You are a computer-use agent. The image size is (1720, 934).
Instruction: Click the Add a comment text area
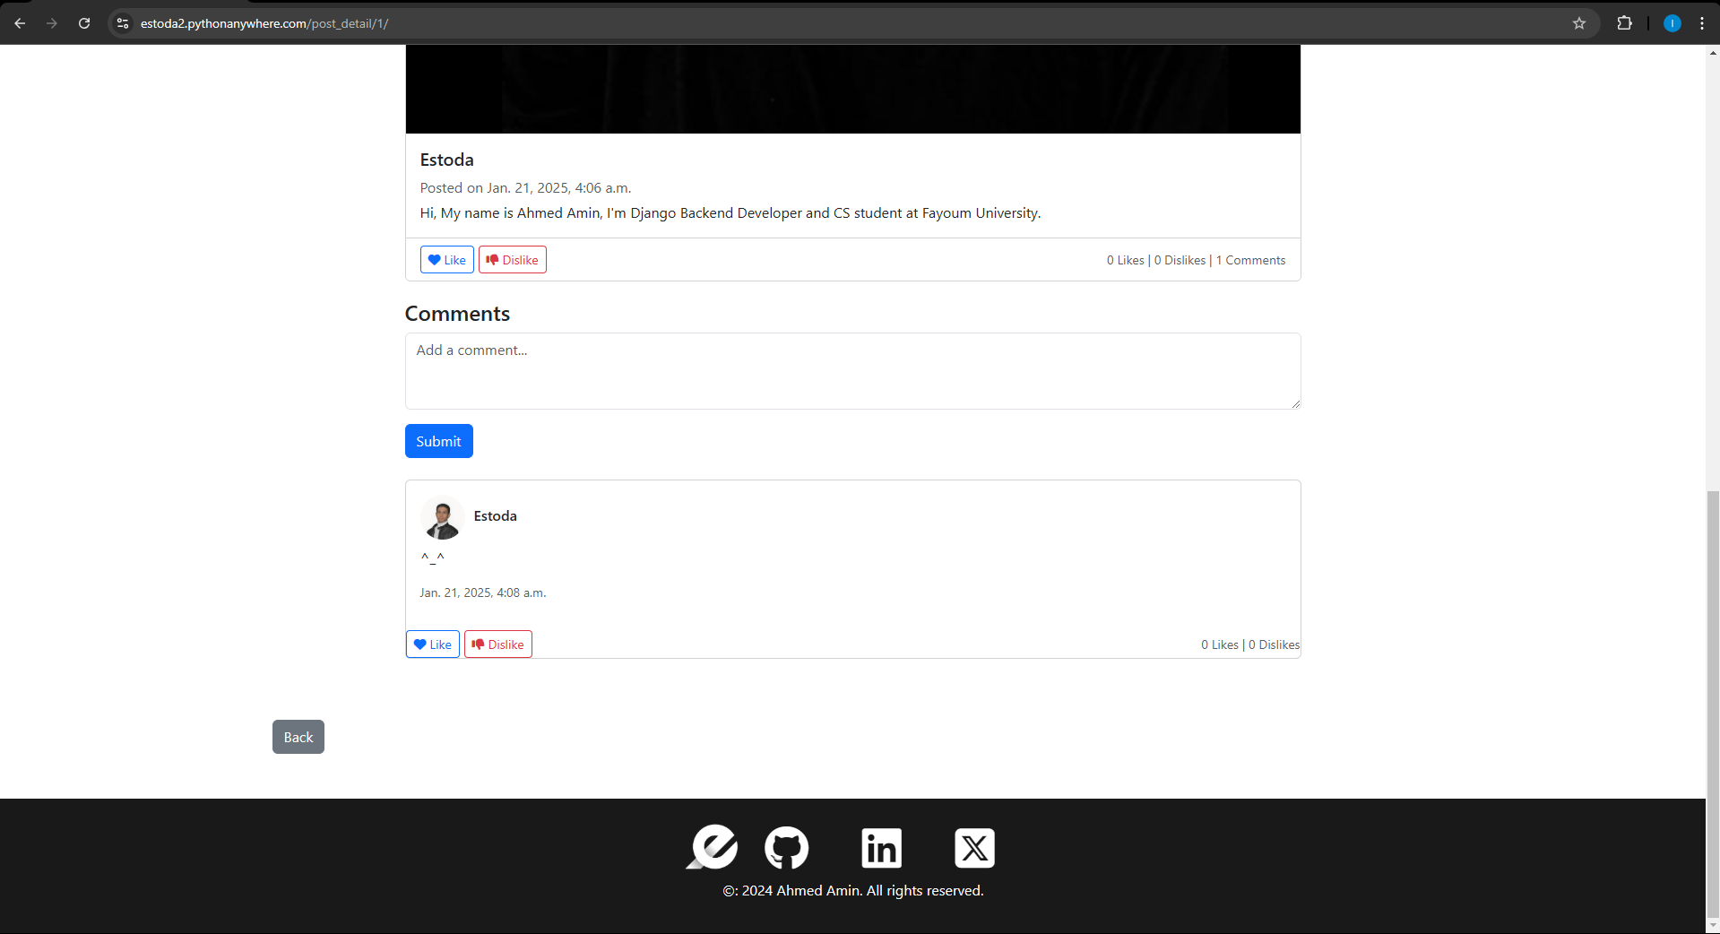(x=852, y=371)
